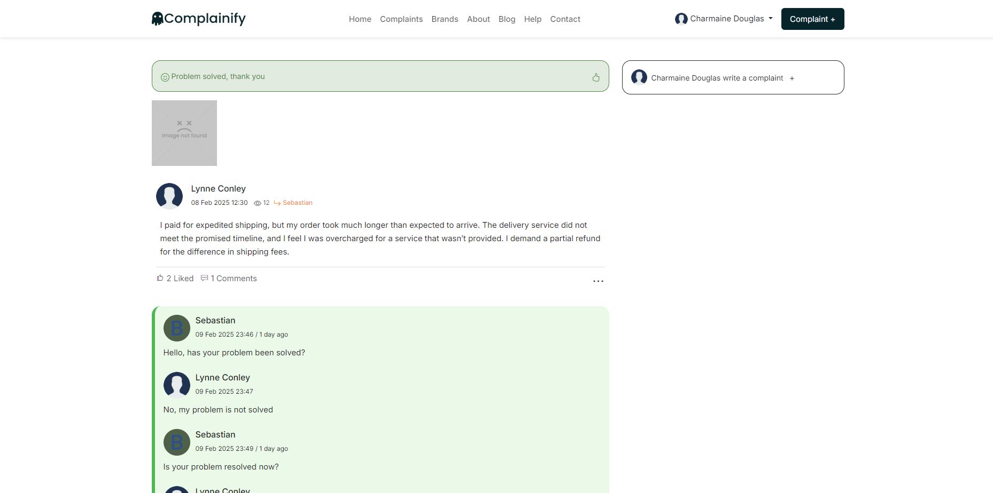Image resolution: width=993 pixels, height=493 pixels.
Task: Click 'Hello, has your problem been solved?' text
Action: tap(234, 353)
